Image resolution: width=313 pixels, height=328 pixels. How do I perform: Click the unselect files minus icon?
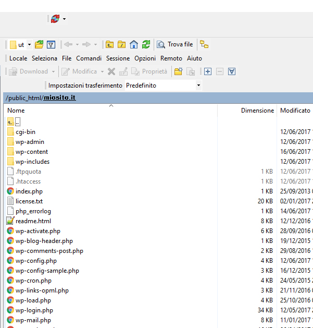220,71
